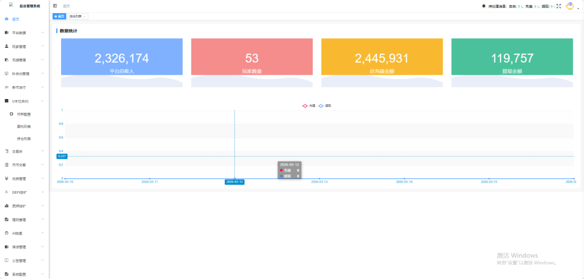
Task: Toggle the 提现 series in chart legend
Action: click(325, 106)
